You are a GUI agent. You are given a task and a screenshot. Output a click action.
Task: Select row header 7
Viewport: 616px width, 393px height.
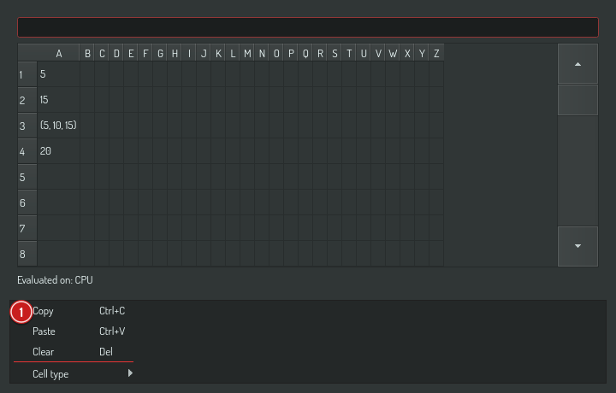(27, 228)
